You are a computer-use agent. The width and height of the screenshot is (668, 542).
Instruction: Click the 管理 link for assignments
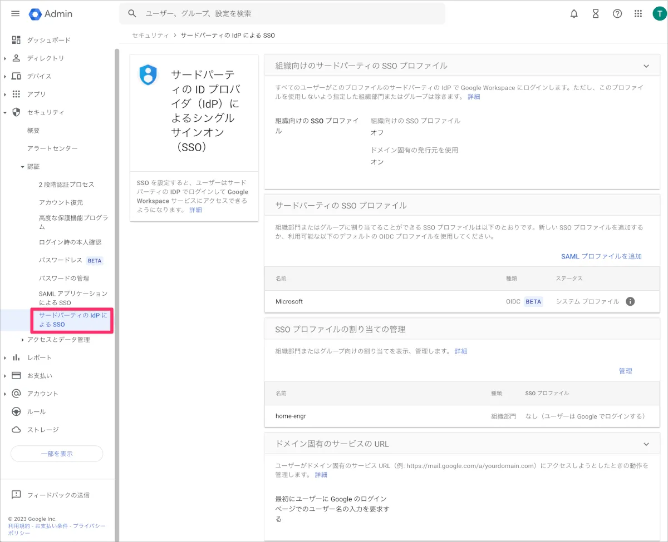pos(625,371)
